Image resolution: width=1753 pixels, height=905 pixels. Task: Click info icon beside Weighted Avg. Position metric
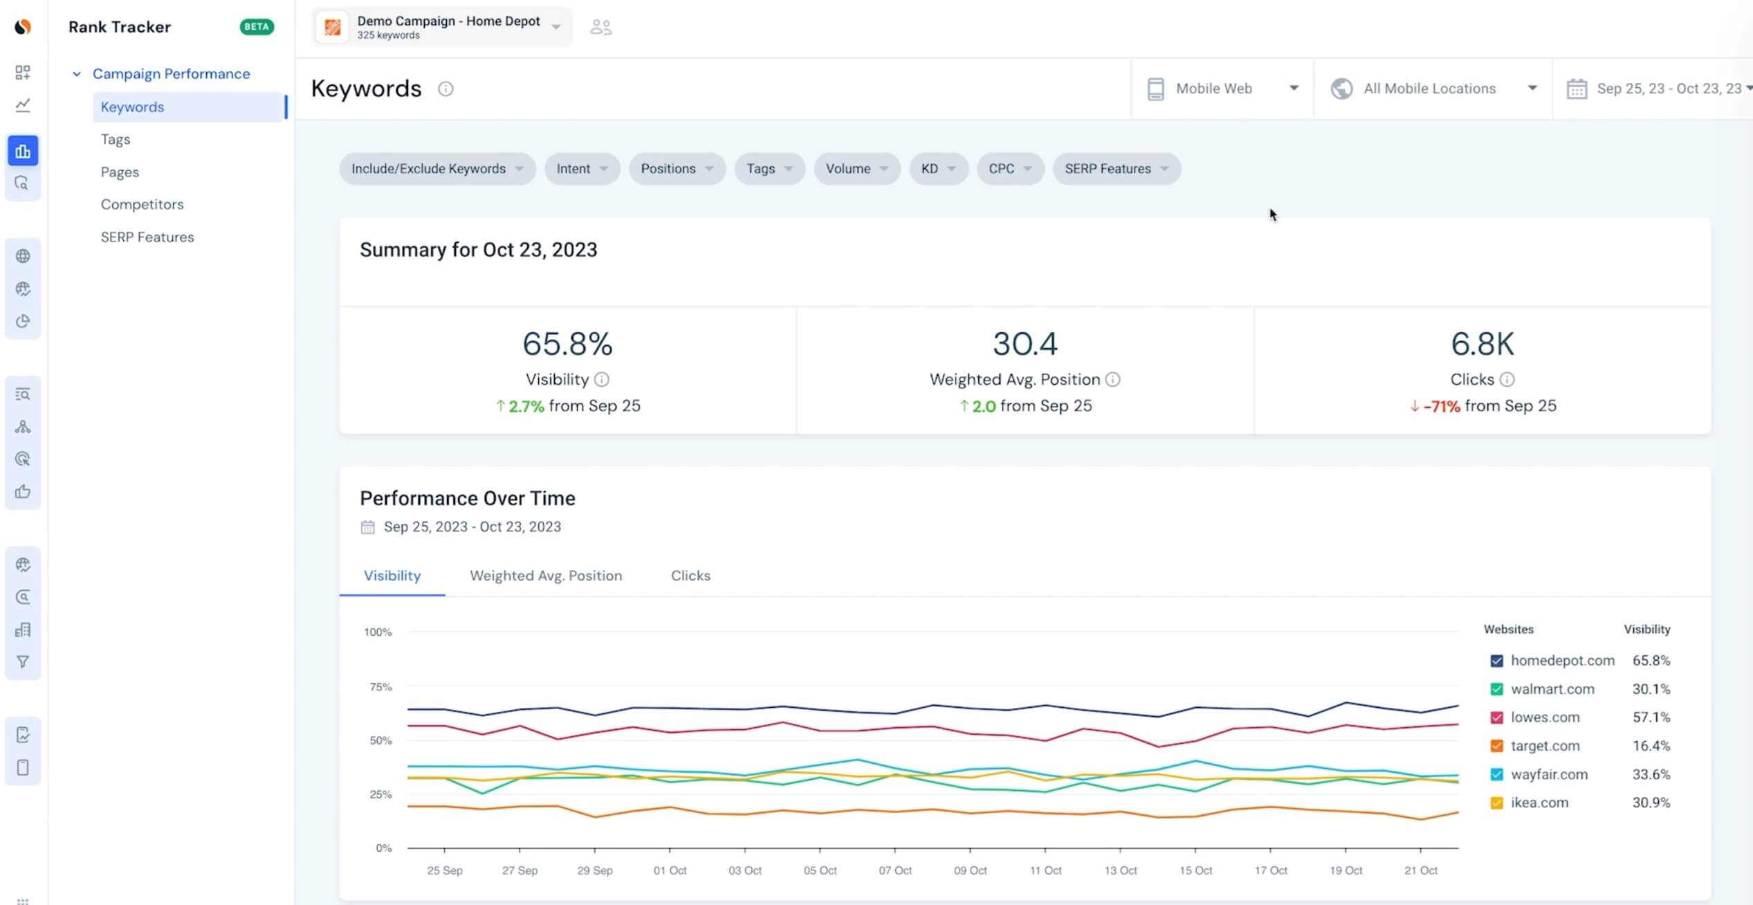(x=1112, y=379)
